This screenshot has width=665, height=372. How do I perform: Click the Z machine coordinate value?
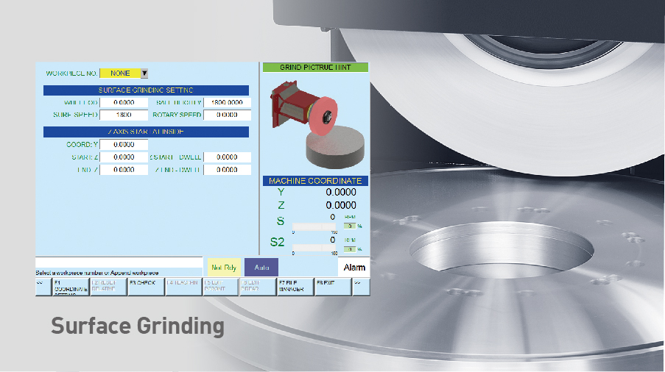340,205
